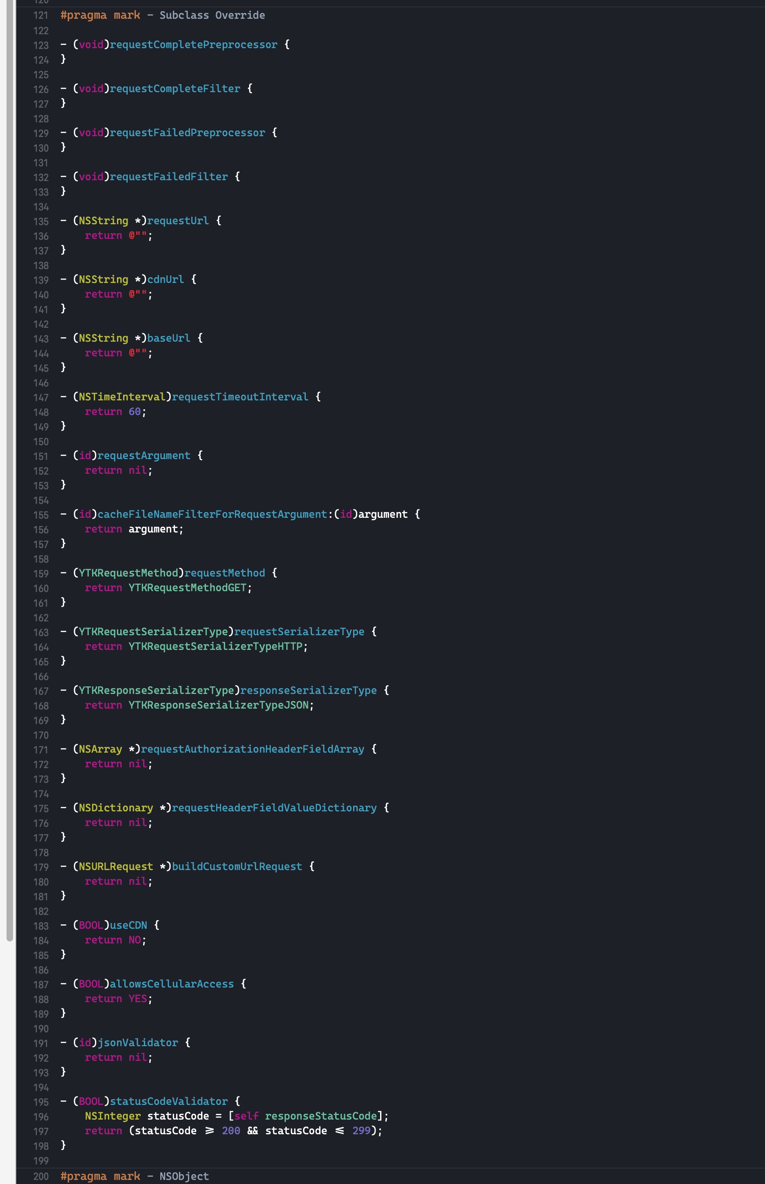The height and width of the screenshot is (1184, 765).
Task: Click the responseStatusCode call on line 196
Action: pyautogui.click(x=321, y=1116)
